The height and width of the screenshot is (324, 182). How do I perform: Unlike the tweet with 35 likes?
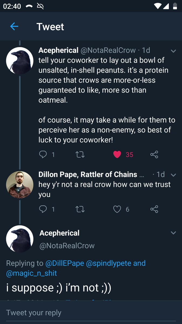[x=117, y=154]
